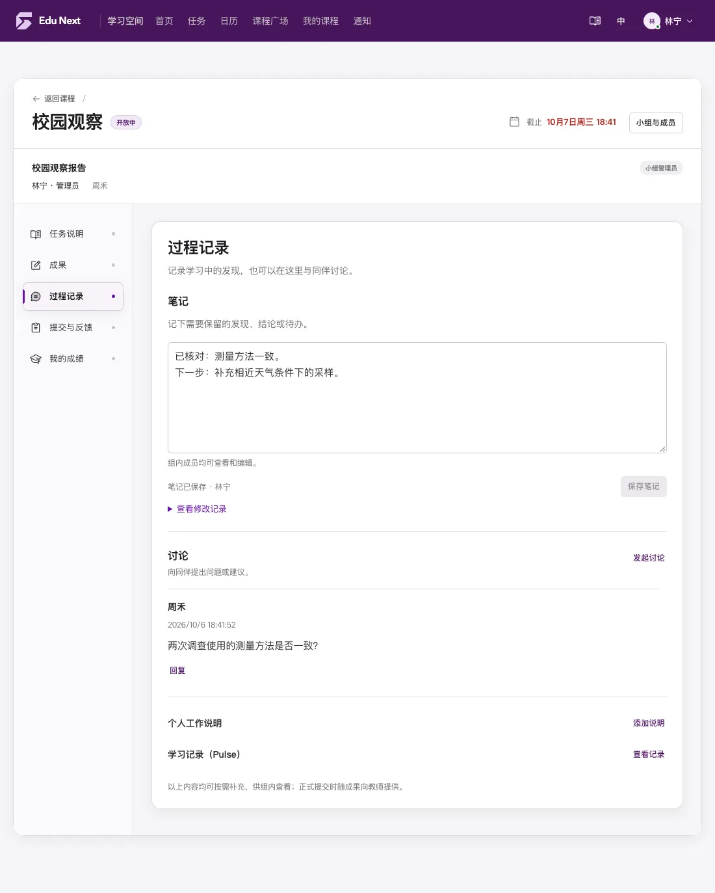Click 查看记录 for 学习记录 (Pulse)
The height and width of the screenshot is (893, 715).
click(x=649, y=754)
